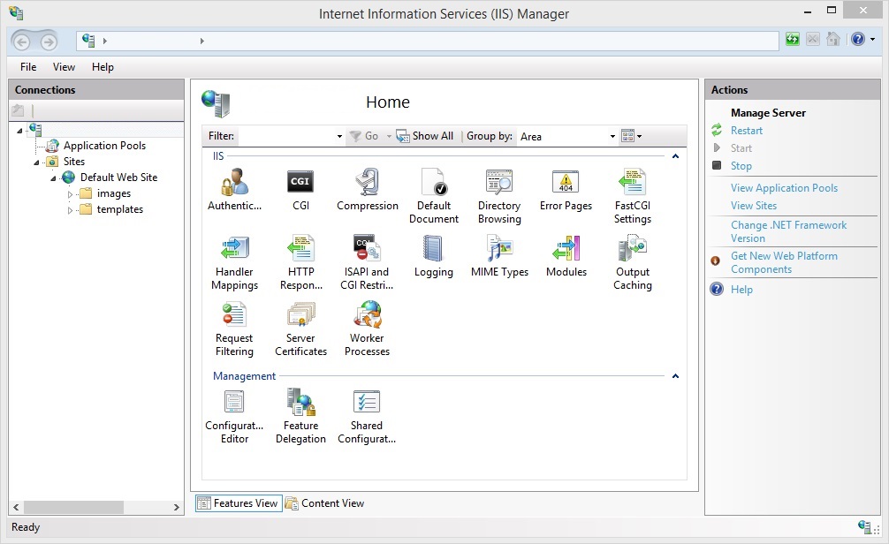Click Show All filter button
The width and height of the screenshot is (889, 544).
click(425, 136)
